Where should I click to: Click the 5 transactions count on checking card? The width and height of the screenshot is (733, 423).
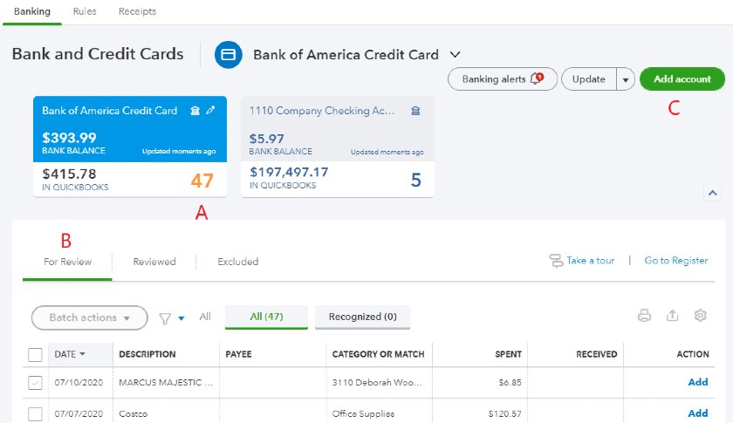pos(416,180)
